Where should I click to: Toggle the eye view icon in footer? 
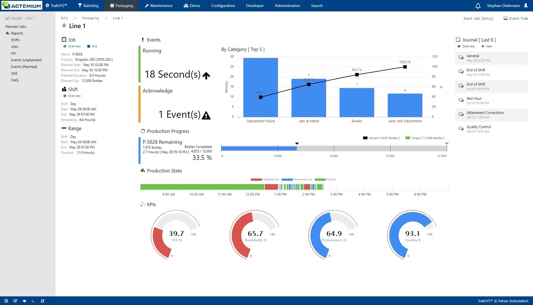pyautogui.click(x=24, y=301)
